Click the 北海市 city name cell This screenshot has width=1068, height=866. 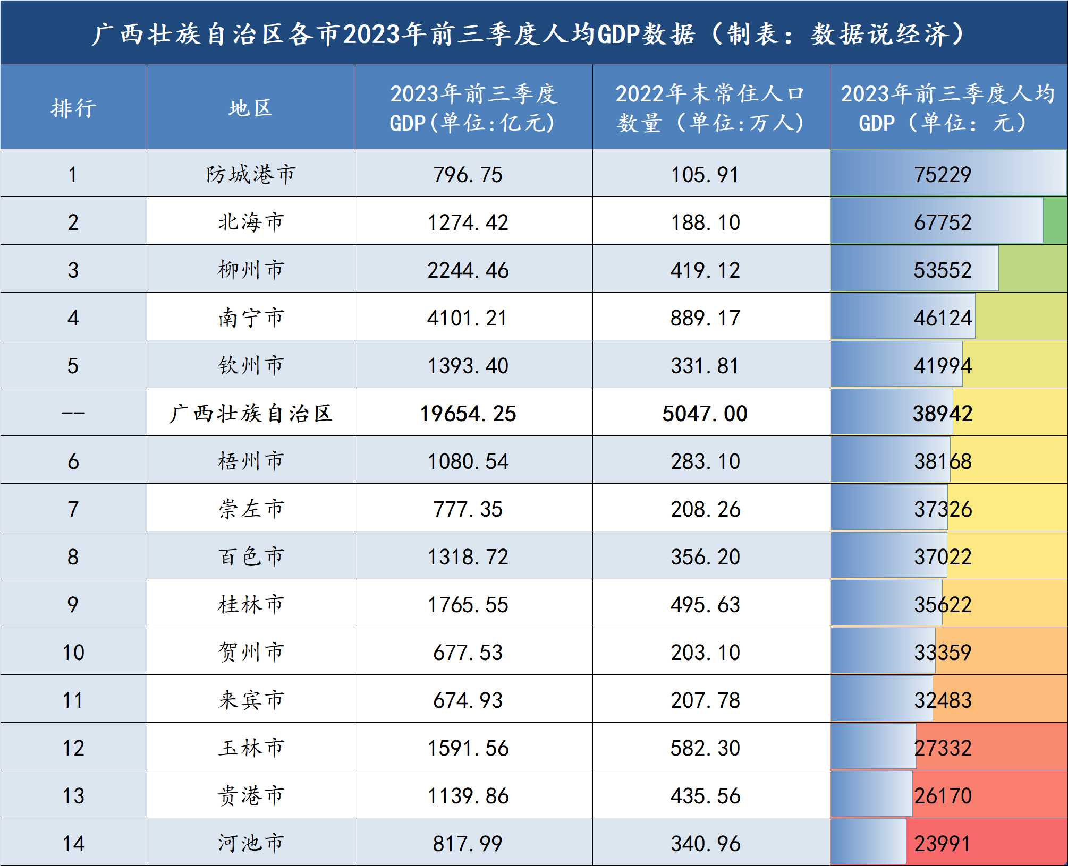click(250, 222)
